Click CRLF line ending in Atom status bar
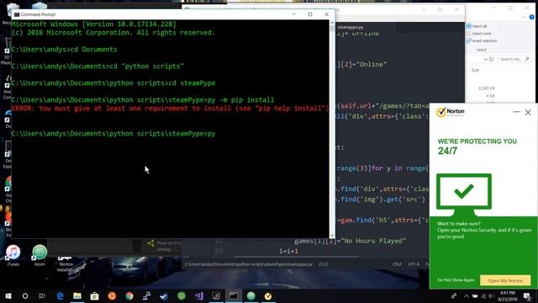538x303 pixels. (397, 264)
